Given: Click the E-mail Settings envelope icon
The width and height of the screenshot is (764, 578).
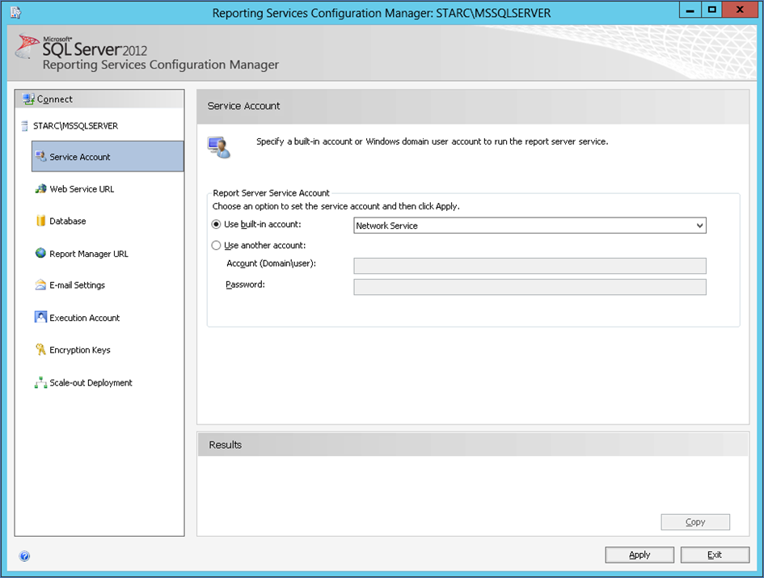Looking at the screenshot, I should click(x=41, y=285).
